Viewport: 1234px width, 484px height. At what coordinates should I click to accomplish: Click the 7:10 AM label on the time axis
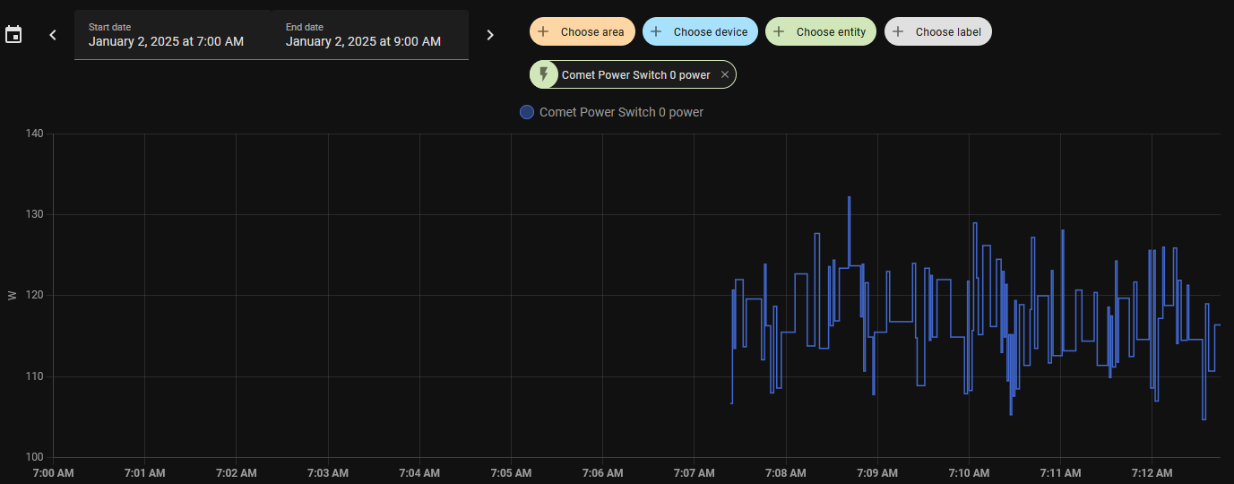click(x=969, y=472)
